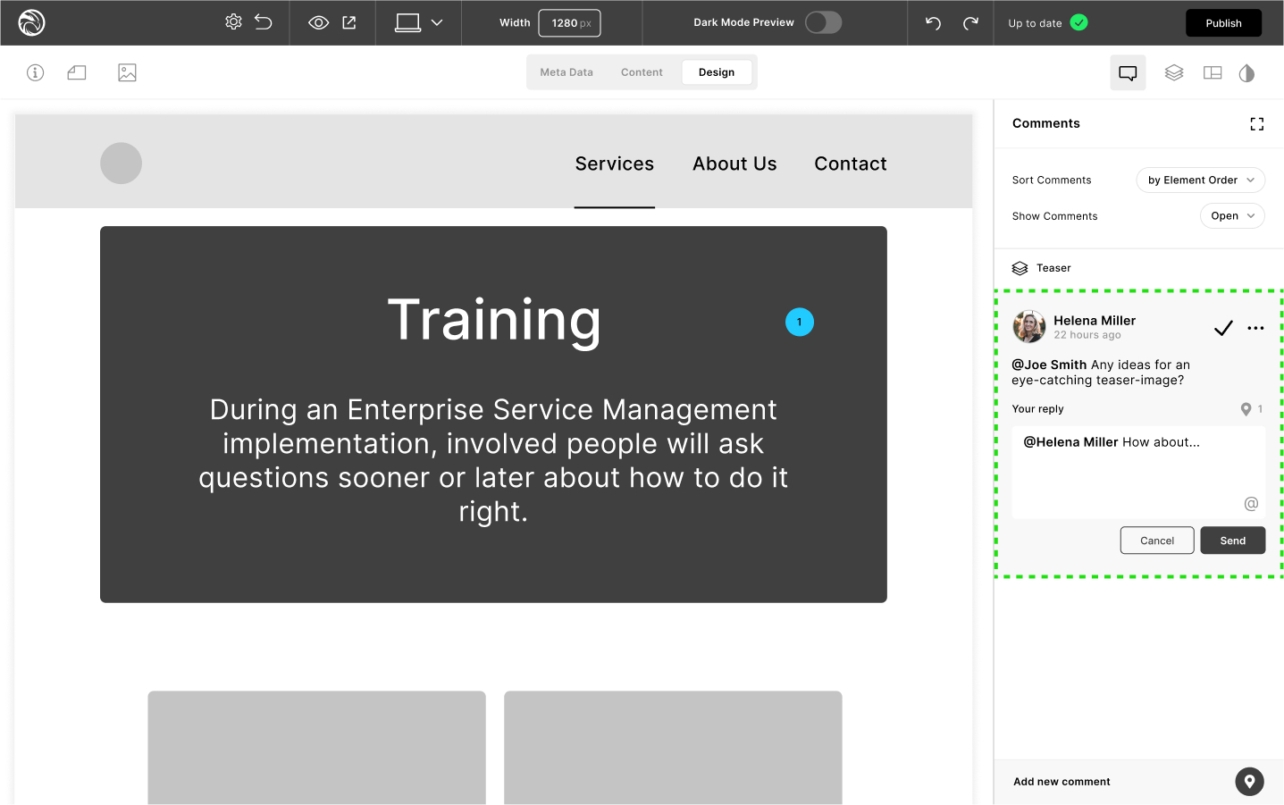Send the reply comment
Image resolution: width=1284 pixels, height=805 pixels.
[1232, 541]
